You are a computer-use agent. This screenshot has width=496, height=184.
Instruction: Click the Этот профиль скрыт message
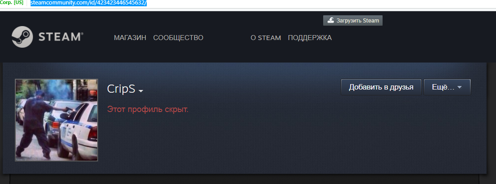tap(148, 110)
